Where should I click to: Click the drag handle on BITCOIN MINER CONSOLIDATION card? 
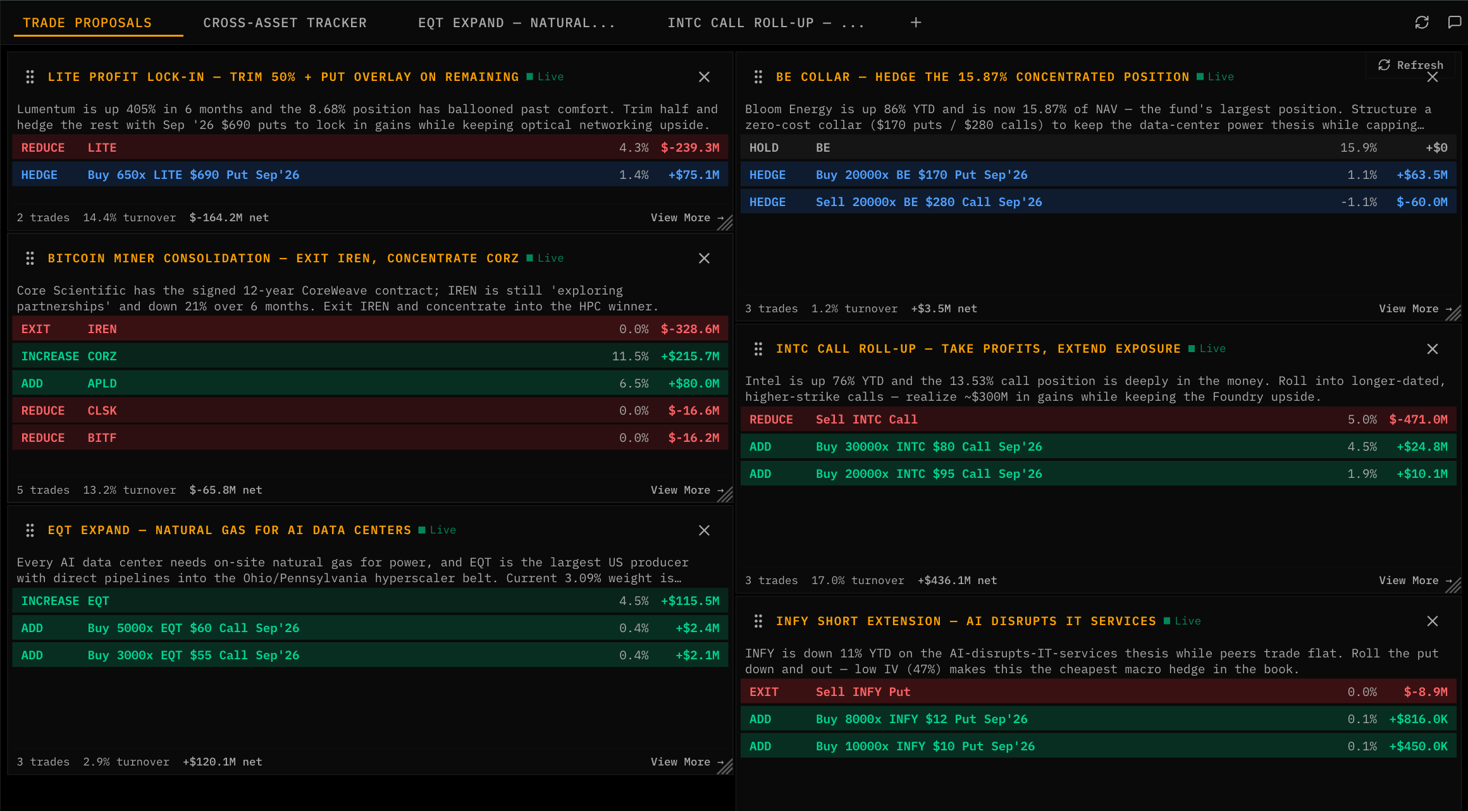click(x=30, y=258)
